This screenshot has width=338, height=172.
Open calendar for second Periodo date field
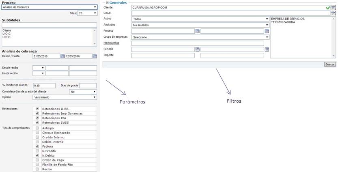point(267,49)
